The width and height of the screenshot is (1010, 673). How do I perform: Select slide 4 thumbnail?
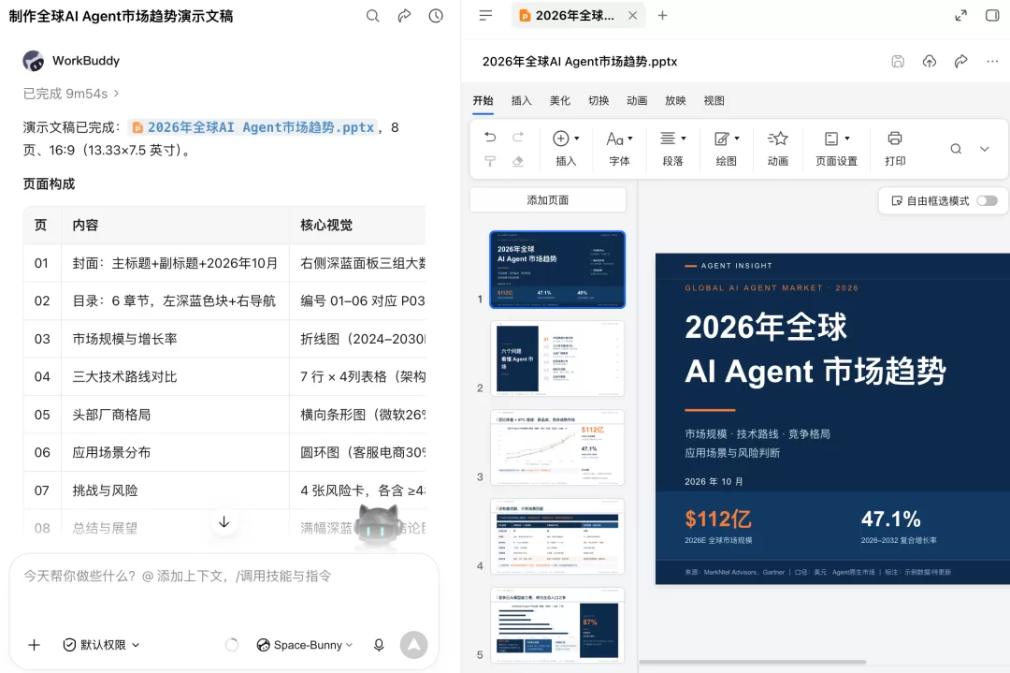click(x=557, y=536)
